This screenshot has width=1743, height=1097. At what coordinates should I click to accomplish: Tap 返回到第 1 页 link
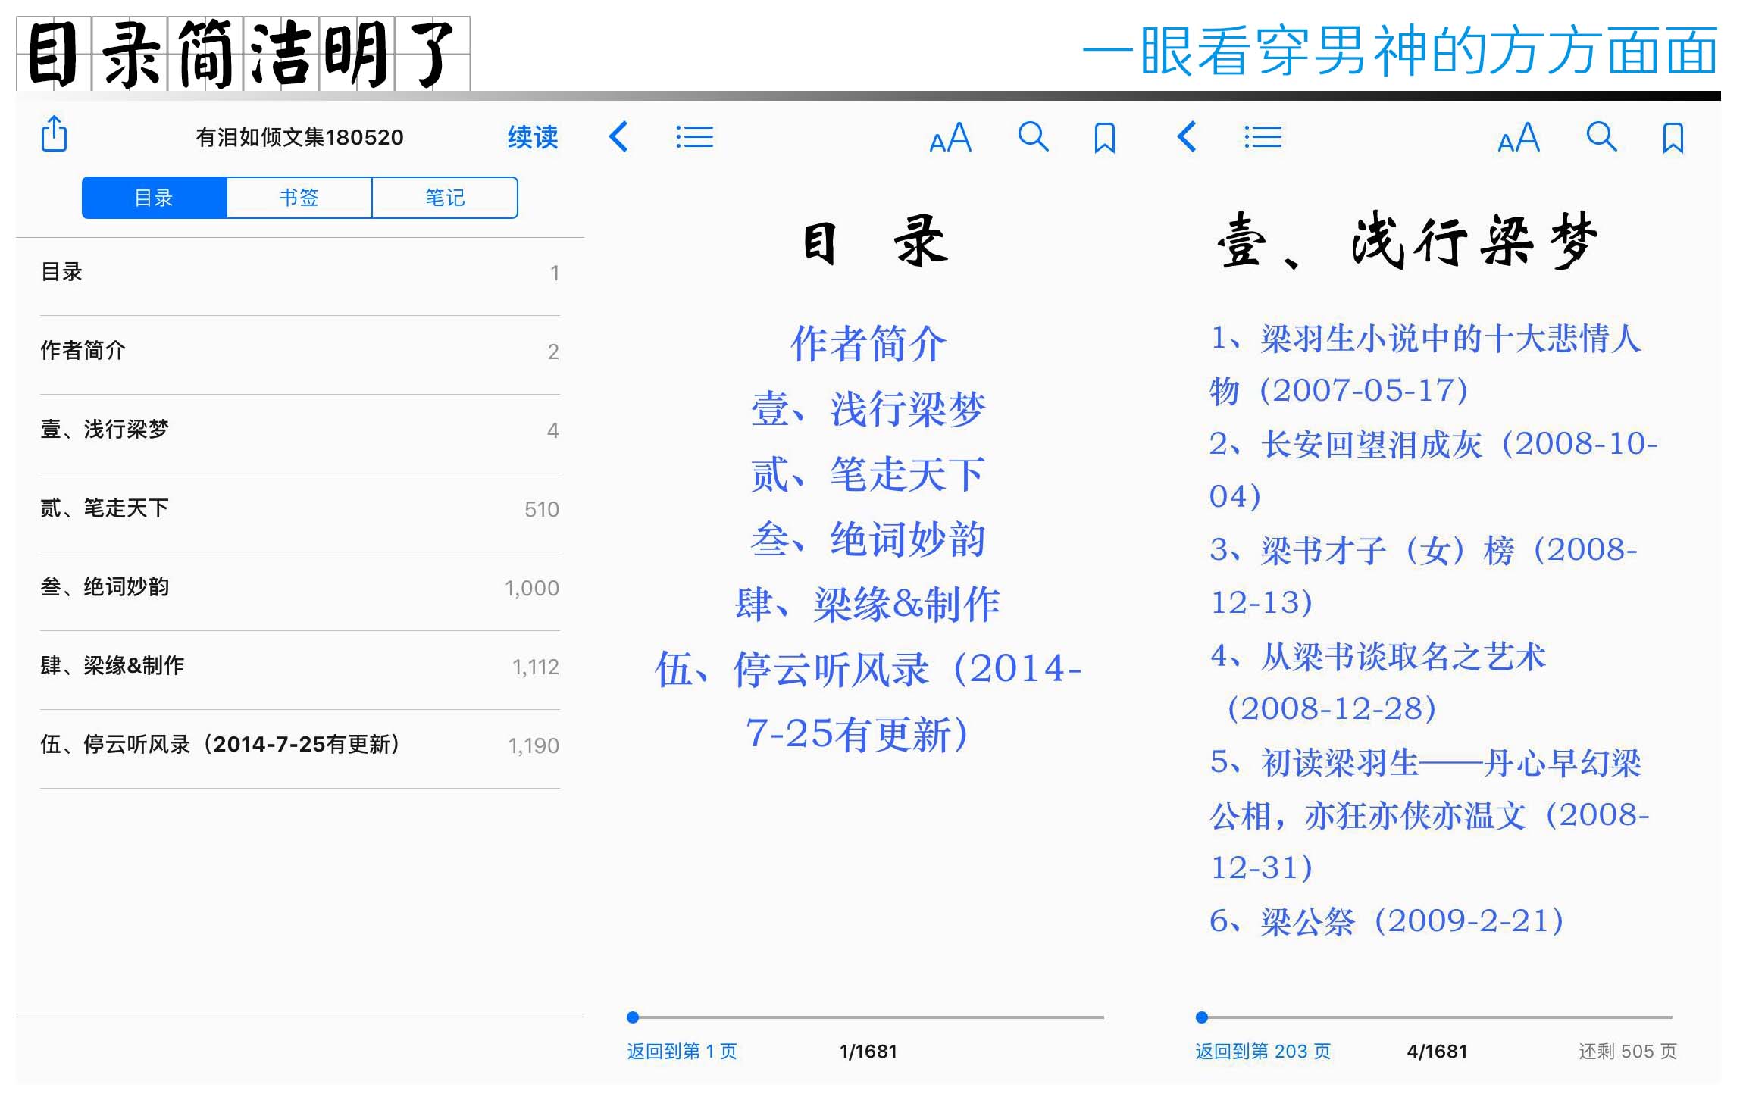[x=682, y=1052]
